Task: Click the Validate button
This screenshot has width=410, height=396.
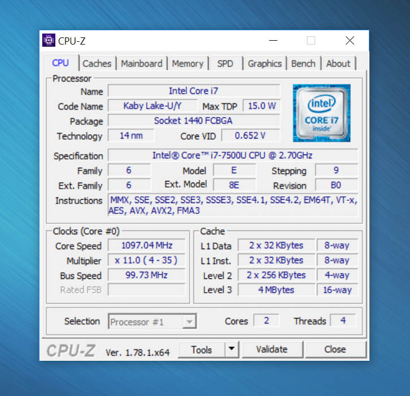Action: [x=272, y=349]
